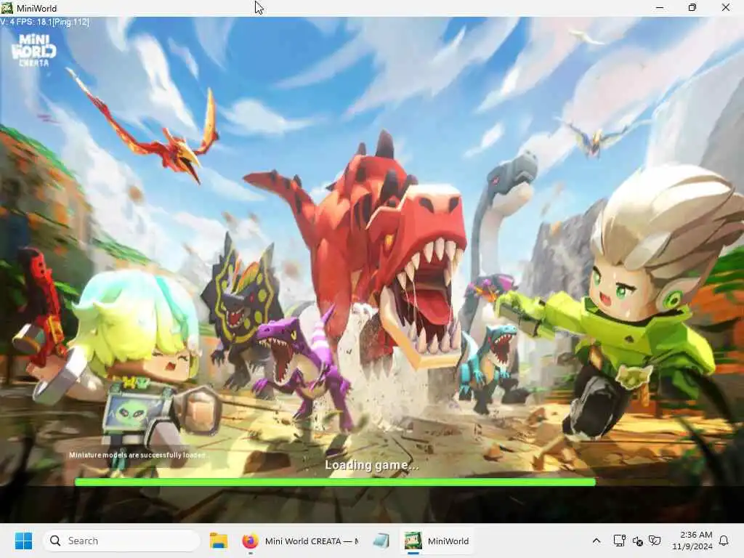
Task: Click the green loading progress bar
Action: pos(335,482)
